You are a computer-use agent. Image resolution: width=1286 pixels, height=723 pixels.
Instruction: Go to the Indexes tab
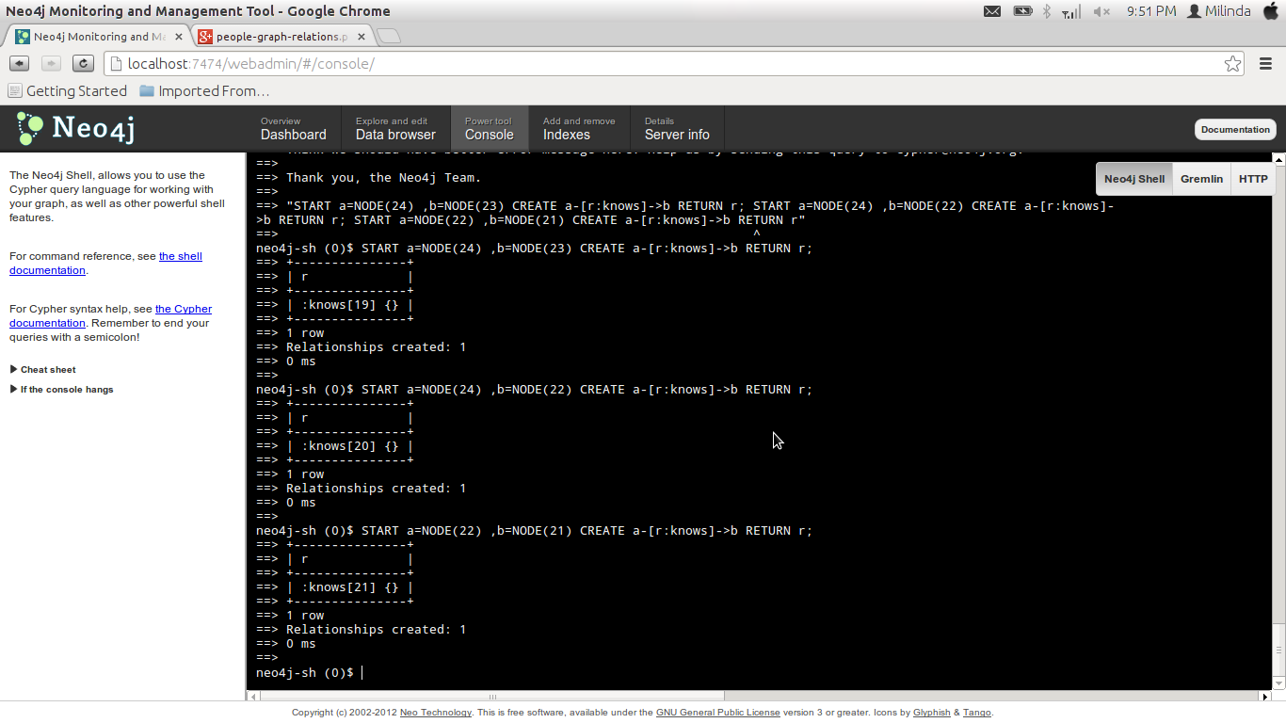tap(579, 128)
